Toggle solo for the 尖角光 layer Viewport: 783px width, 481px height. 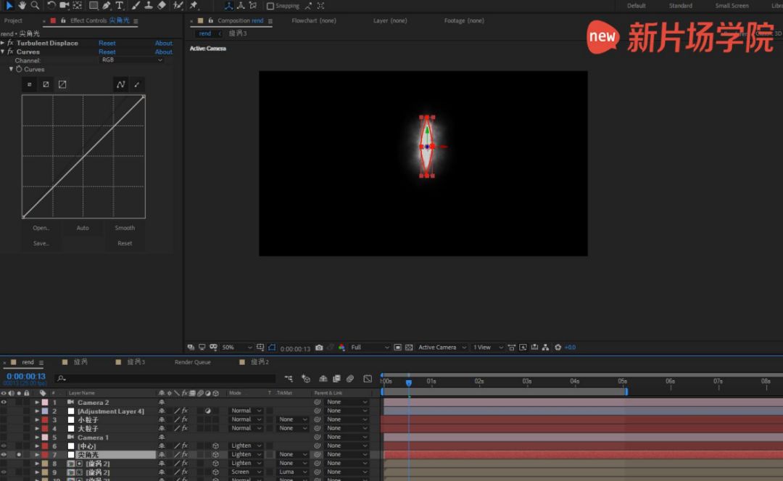tap(19, 455)
